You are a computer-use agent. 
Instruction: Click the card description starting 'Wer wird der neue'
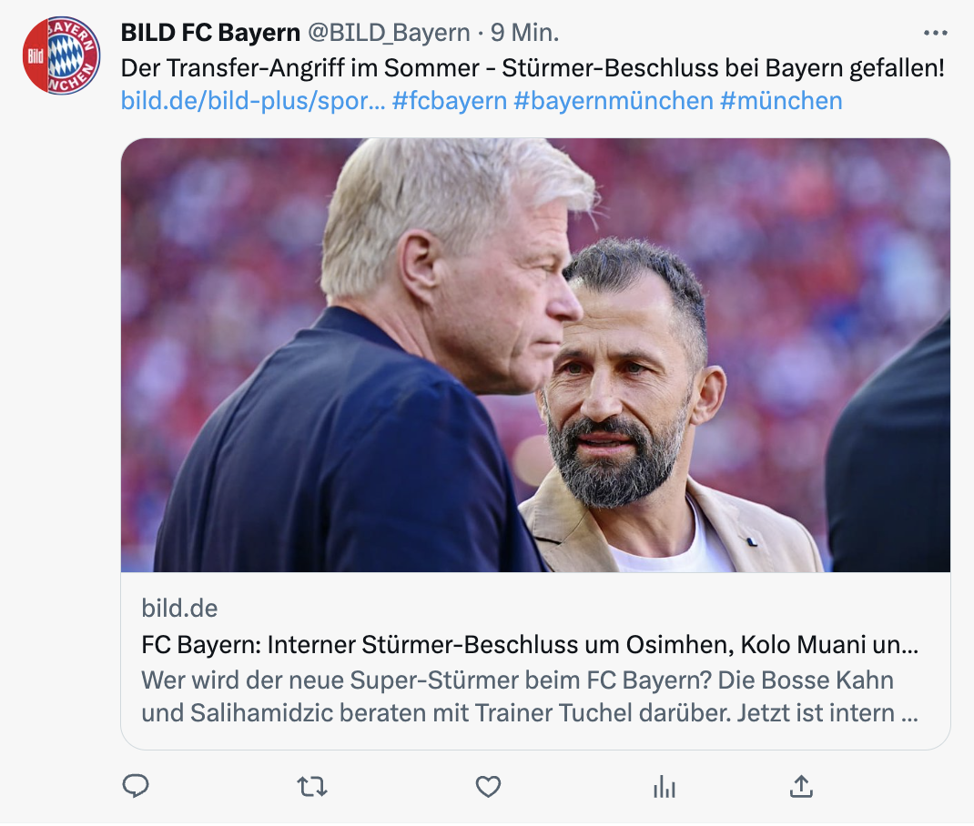coord(528,697)
